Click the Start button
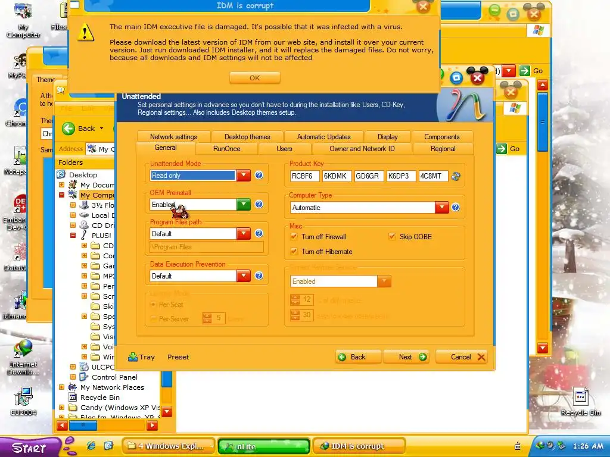 point(29,447)
